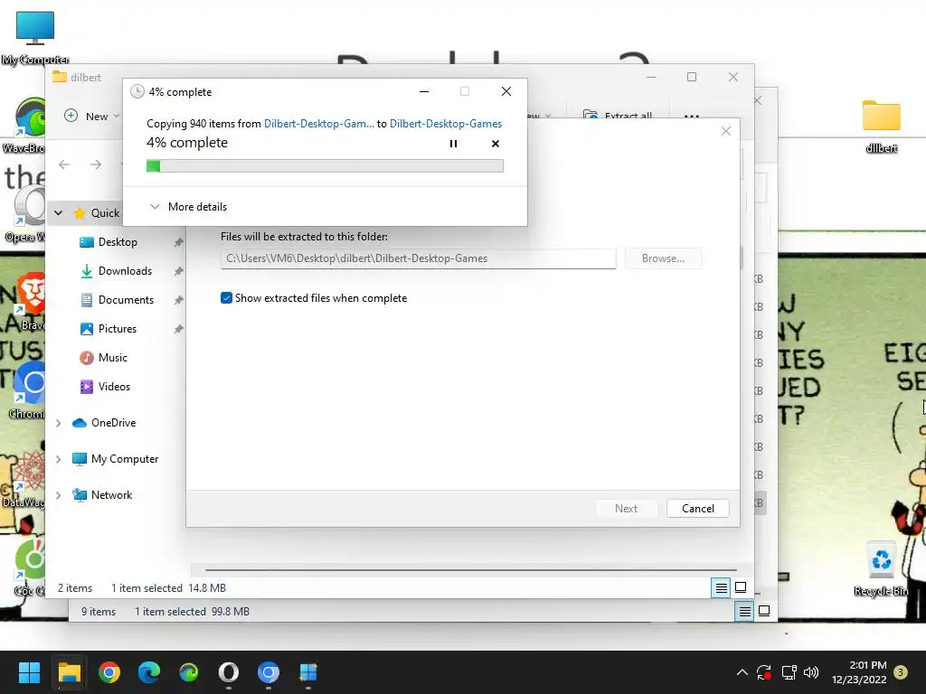
Task: Select the Recycle Bin desktop icon
Action: [x=881, y=569]
